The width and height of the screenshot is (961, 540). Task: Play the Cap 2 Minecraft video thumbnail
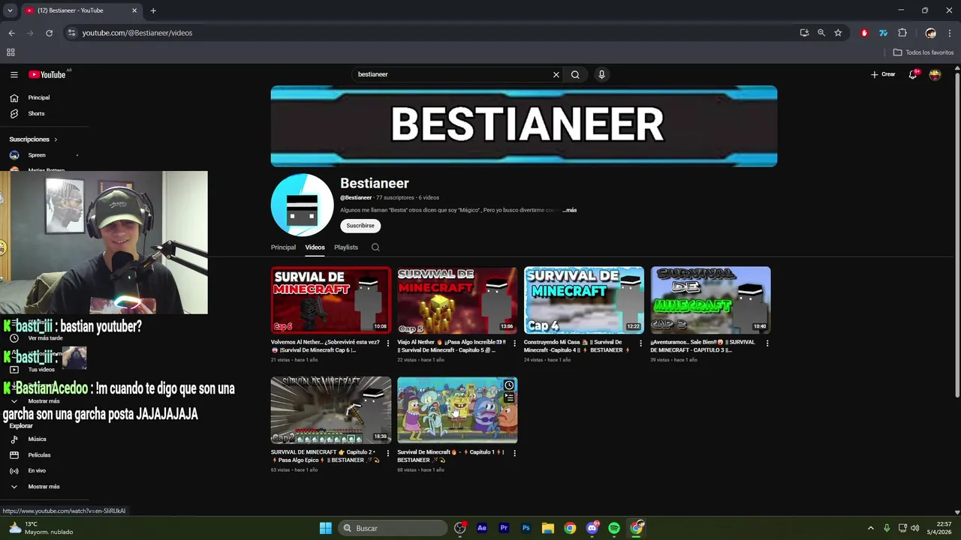coord(331,409)
